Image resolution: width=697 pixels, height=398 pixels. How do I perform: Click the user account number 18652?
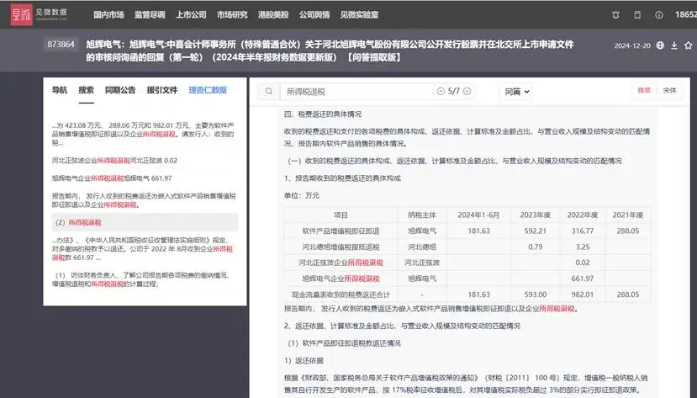(x=685, y=15)
